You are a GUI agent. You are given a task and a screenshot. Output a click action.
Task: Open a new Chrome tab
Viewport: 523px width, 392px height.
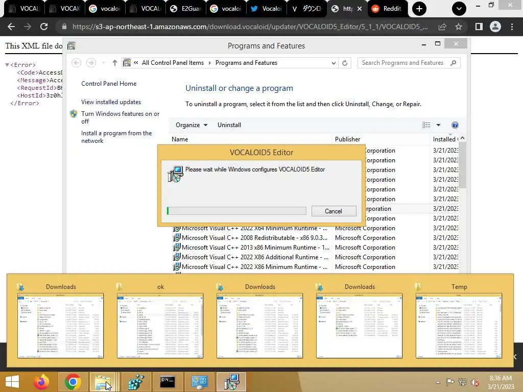(419, 9)
